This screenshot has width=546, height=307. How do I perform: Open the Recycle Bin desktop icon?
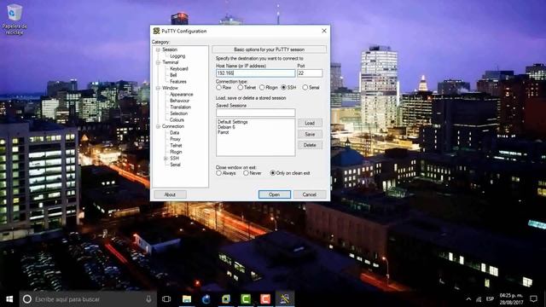click(x=15, y=19)
